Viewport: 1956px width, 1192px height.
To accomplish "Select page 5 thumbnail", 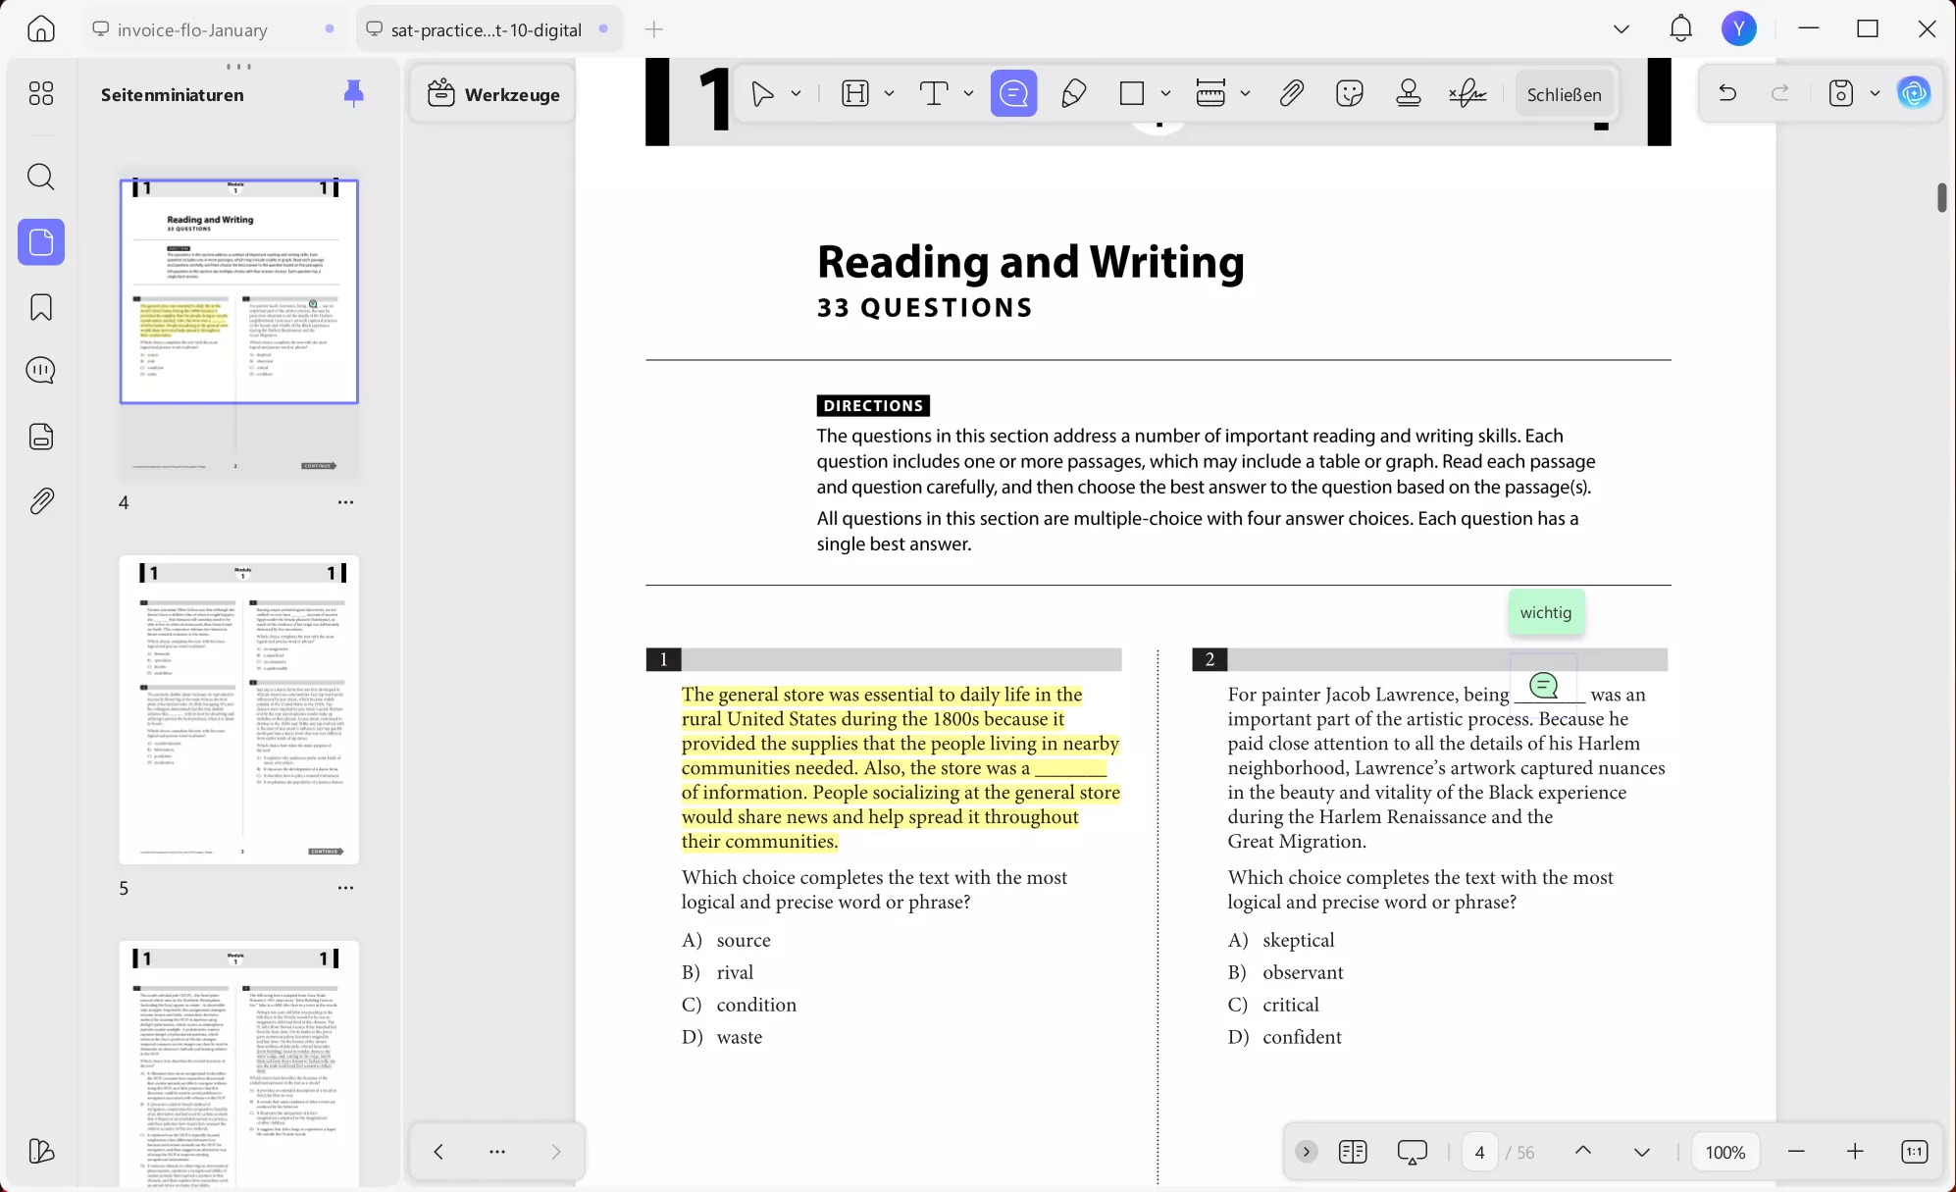I will point(239,710).
